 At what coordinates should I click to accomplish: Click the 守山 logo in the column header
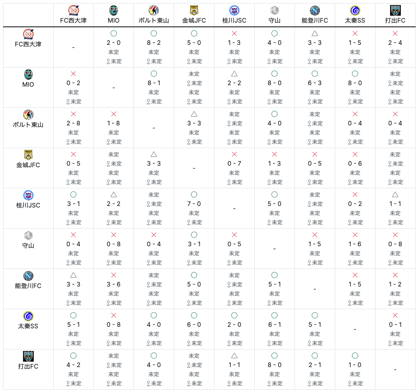[x=275, y=10]
